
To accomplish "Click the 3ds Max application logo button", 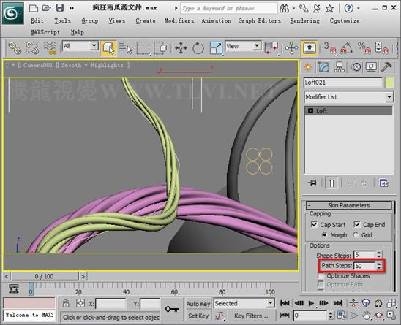I will point(12,12).
